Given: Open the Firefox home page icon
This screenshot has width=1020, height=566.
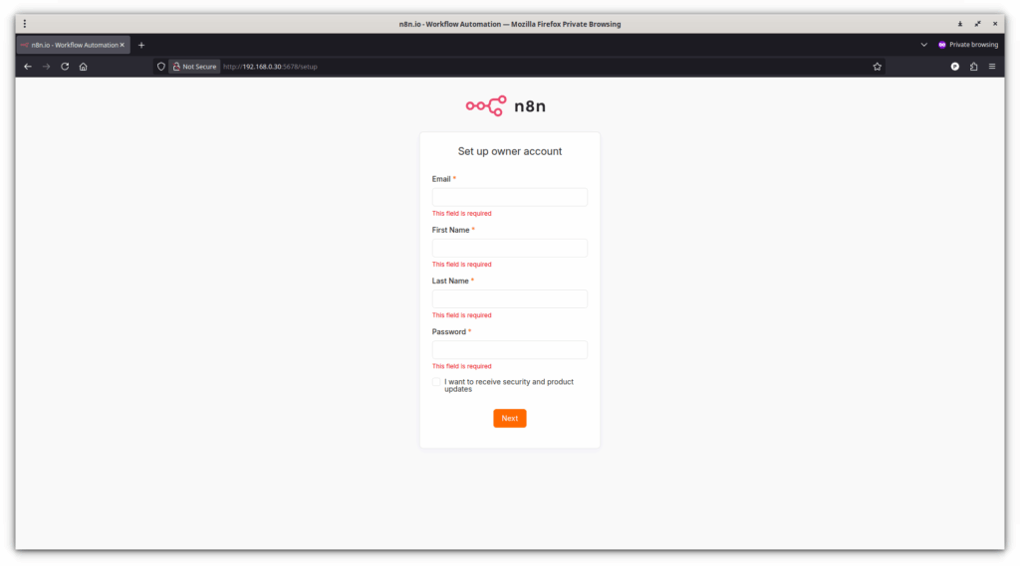Looking at the screenshot, I should [x=84, y=67].
